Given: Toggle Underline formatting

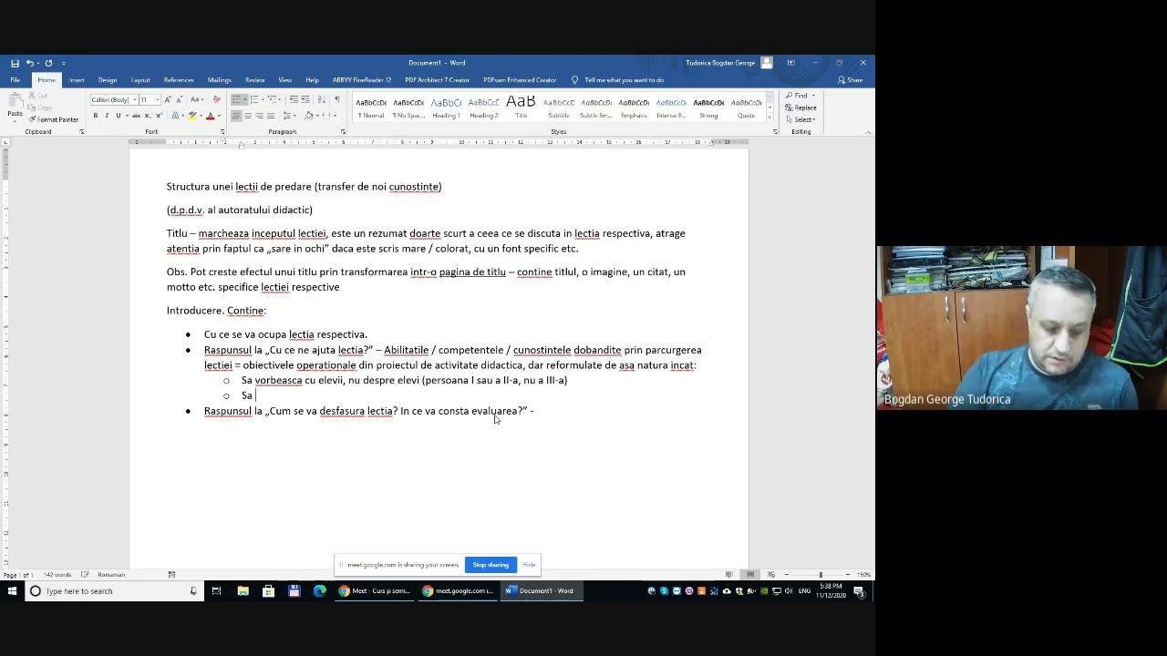Looking at the screenshot, I should pos(118,116).
